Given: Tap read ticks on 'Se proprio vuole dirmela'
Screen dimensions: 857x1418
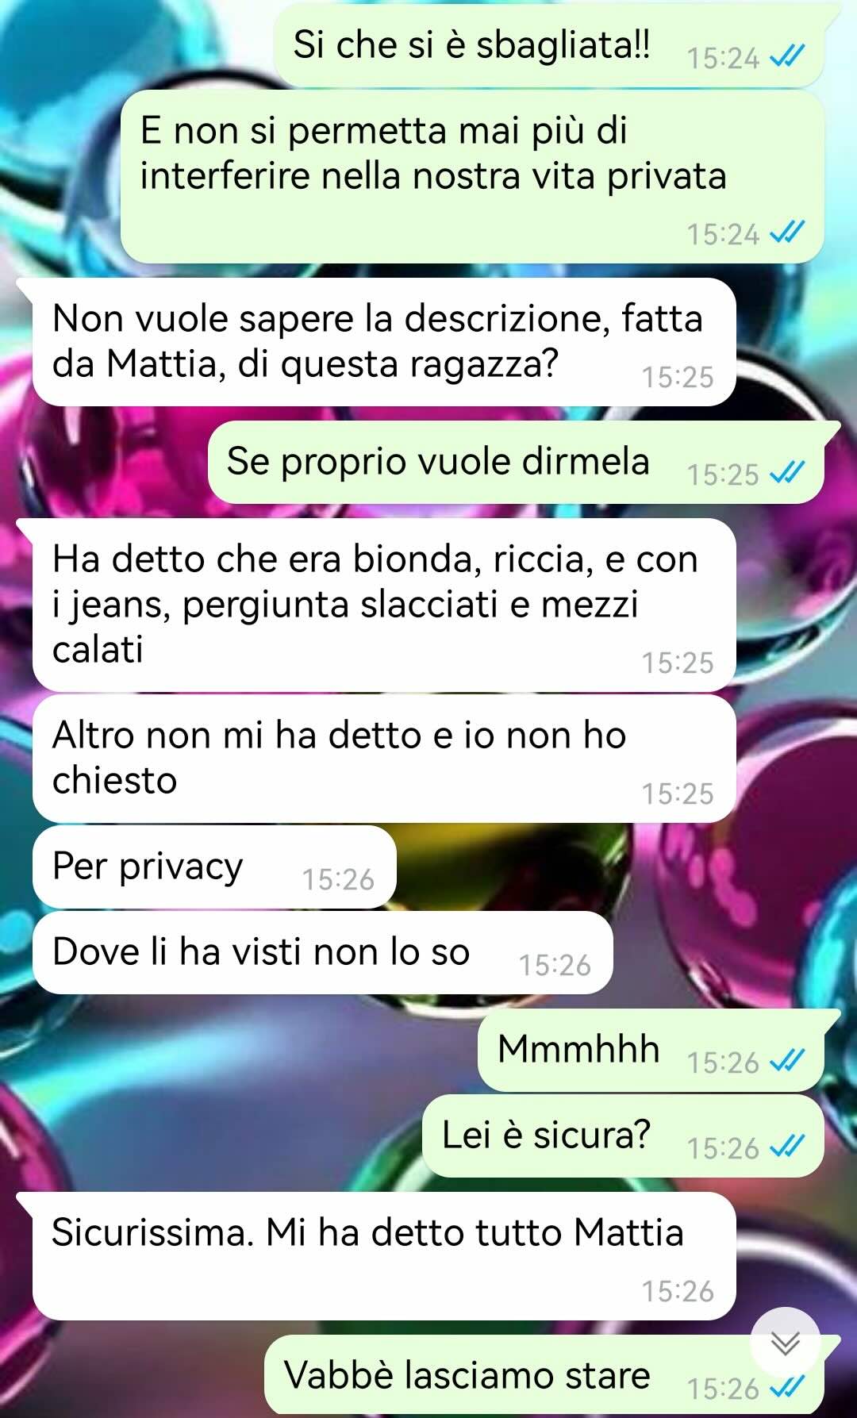Looking at the screenshot, I should tap(787, 474).
